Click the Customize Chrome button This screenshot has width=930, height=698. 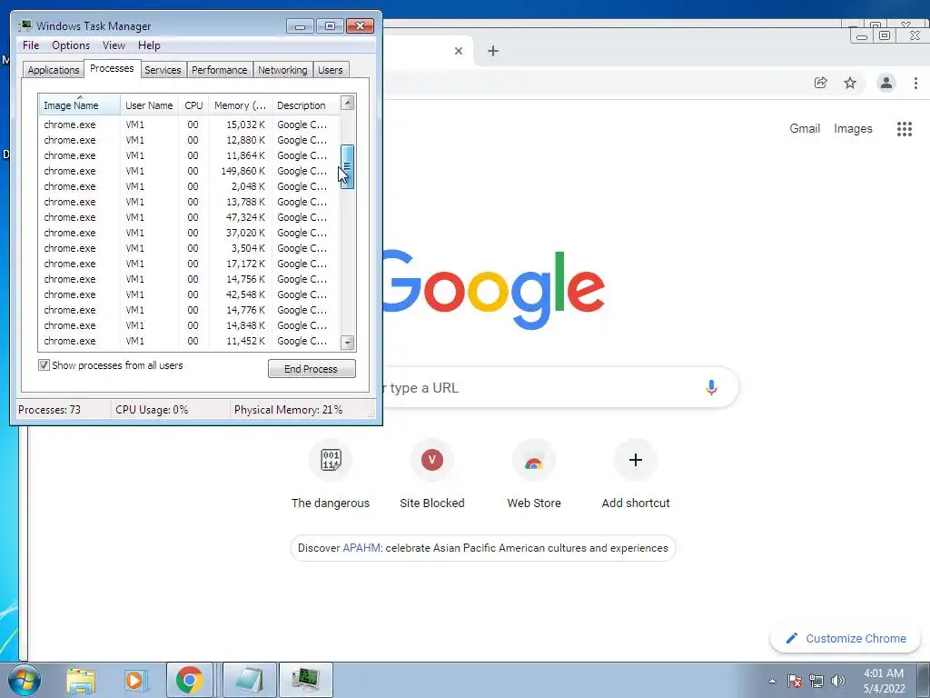[x=846, y=639]
